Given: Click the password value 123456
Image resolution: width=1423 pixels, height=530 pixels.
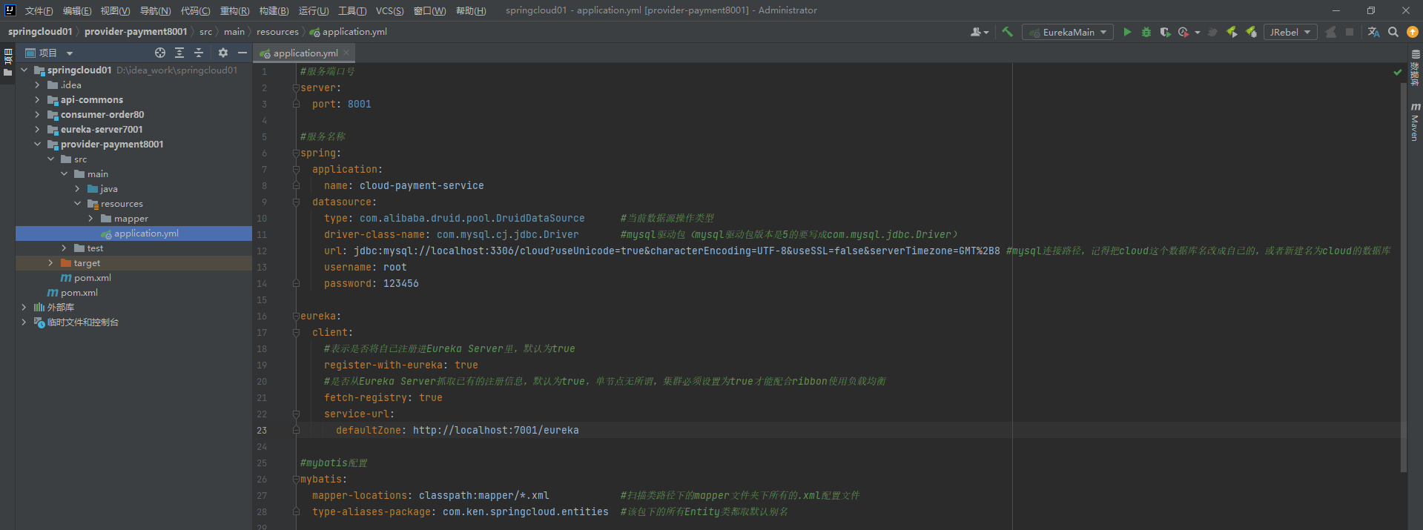Looking at the screenshot, I should click(401, 284).
